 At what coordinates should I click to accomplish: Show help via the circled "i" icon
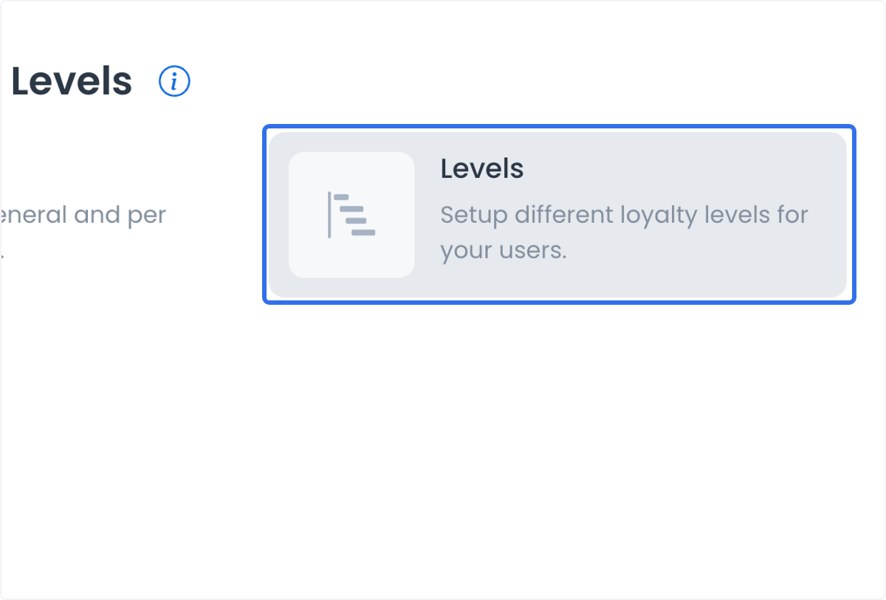[x=175, y=81]
